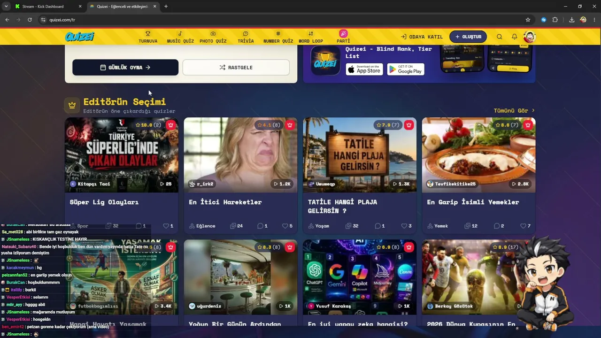
Task: Open the En İtici Hareketler quiz thumbnail
Action: [x=240, y=155]
